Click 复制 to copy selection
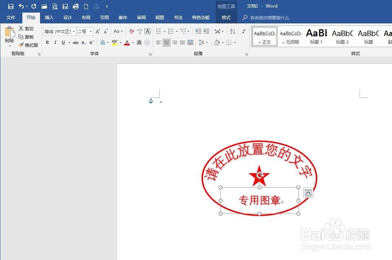 [27, 37]
